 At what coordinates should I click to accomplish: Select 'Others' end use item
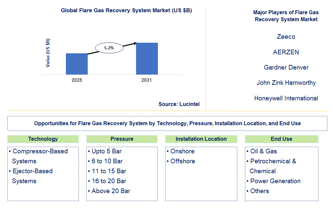tap(258, 191)
